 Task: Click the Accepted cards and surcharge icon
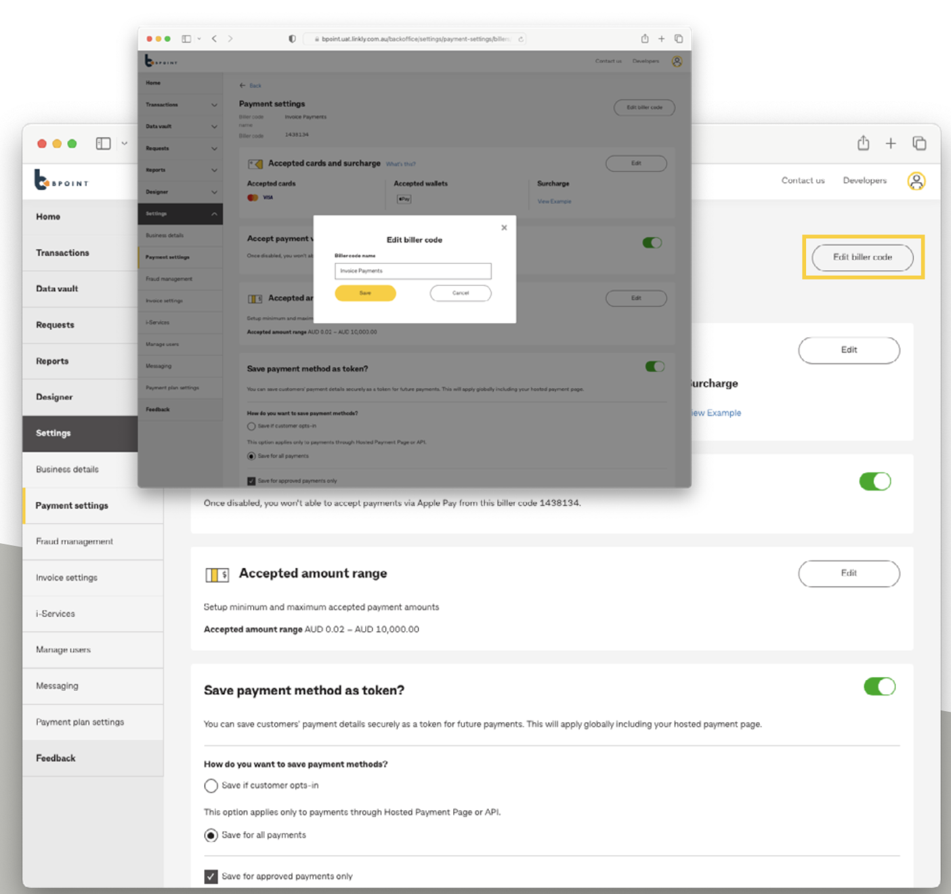256,163
